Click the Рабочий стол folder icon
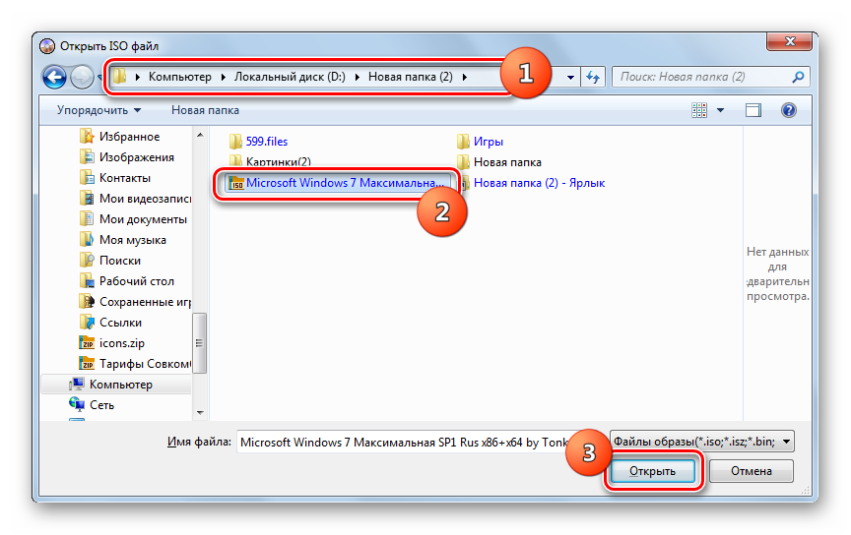The height and width of the screenshot is (535, 851). (87, 281)
